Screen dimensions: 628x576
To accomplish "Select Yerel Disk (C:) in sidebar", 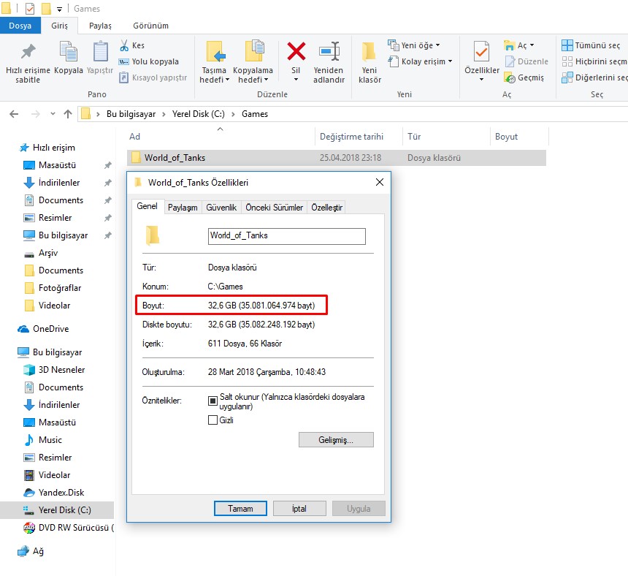I will (x=64, y=510).
